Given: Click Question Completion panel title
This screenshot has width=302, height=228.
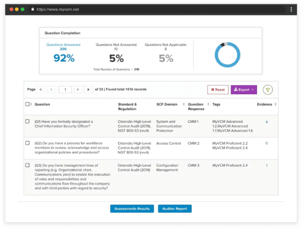Looking at the screenshot, I should [63, 33].
